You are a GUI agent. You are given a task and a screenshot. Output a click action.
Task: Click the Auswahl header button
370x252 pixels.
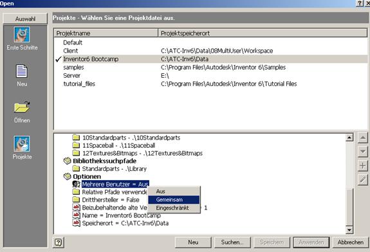(x=25, y=19)
